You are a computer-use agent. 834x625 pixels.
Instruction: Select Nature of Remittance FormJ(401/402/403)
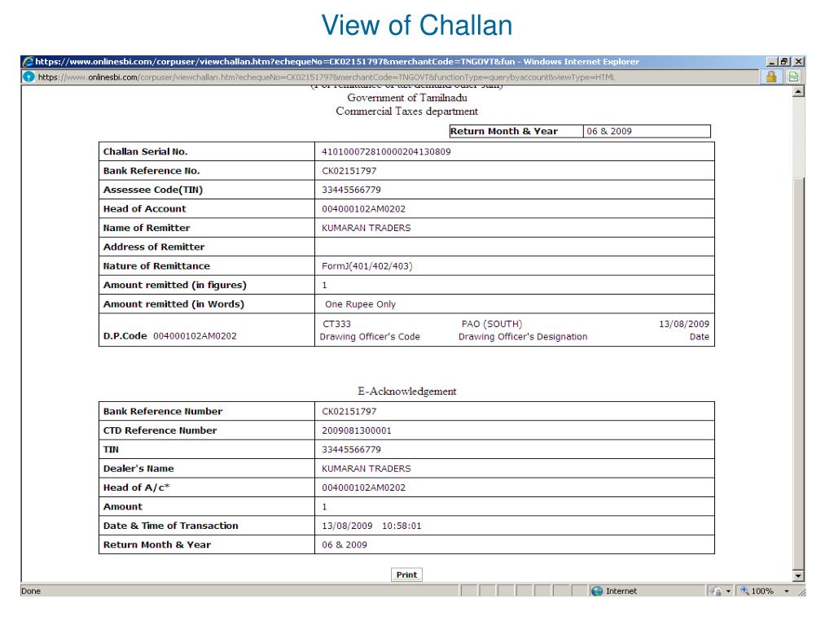coord(367,266)
